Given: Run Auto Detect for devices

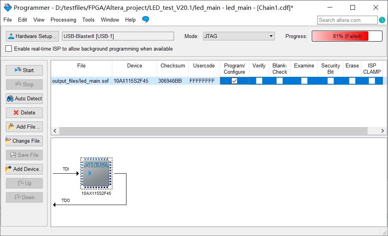Looking at the screenshot, I should tap(24, 99).
